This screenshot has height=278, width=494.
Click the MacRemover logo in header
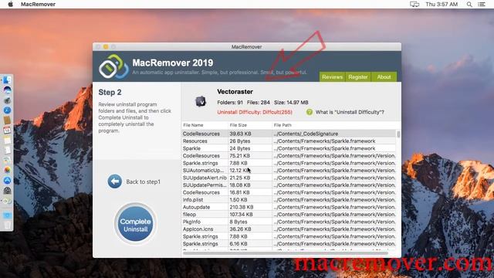click(x=113, y=67)
